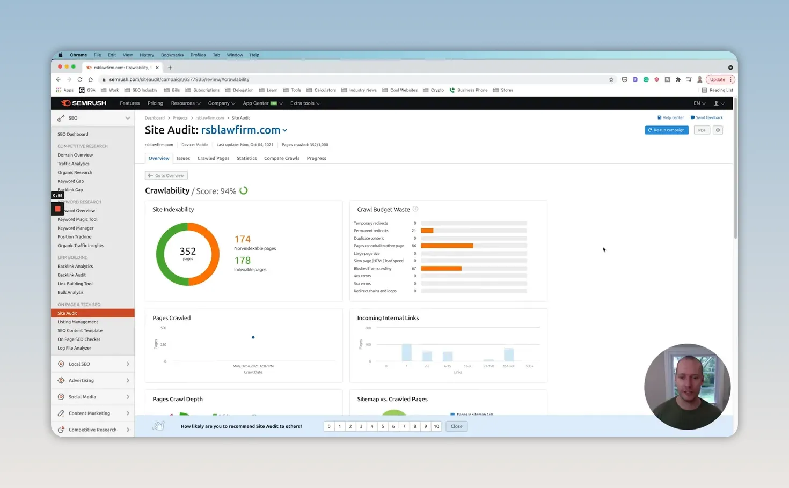The height and width of the screenshot is (488, 789).
Task: Open the Progress tab
Action: (317, 158)
